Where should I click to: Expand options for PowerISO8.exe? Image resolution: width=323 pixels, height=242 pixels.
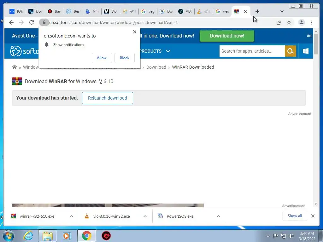click(x=219, y=216)
